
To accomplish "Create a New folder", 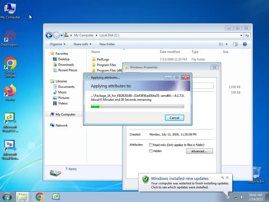I will coord(107,44).
